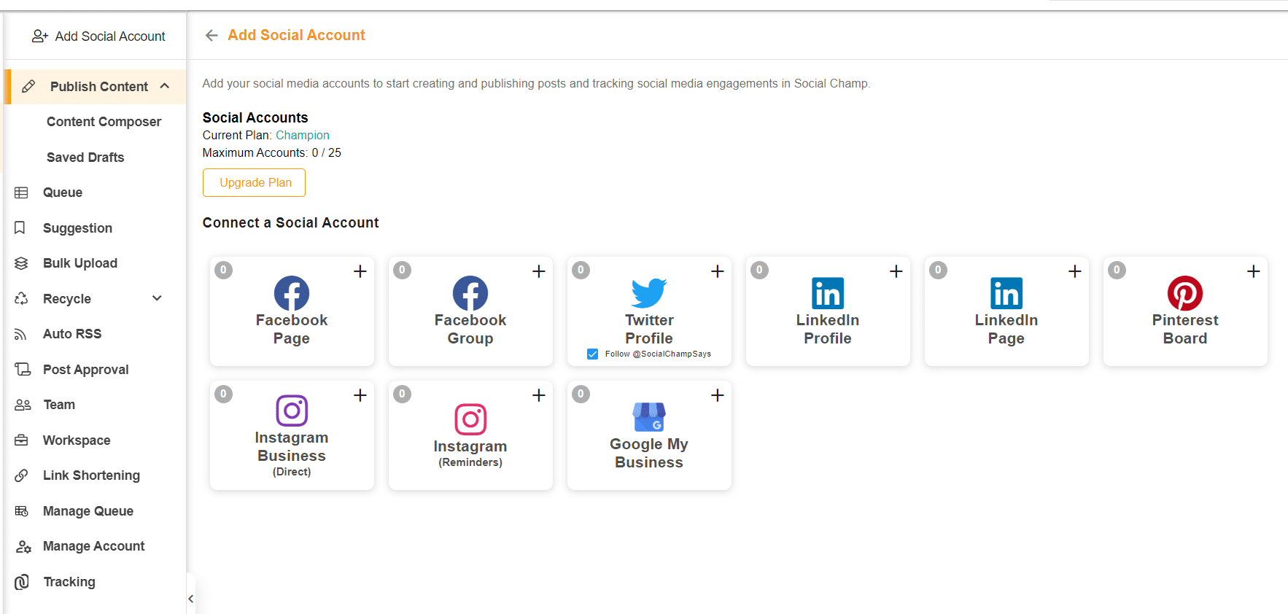The height and width of the screenshot is (614, 1288).
Task: Open the Champion plan link
Action: tap(303, 135)
